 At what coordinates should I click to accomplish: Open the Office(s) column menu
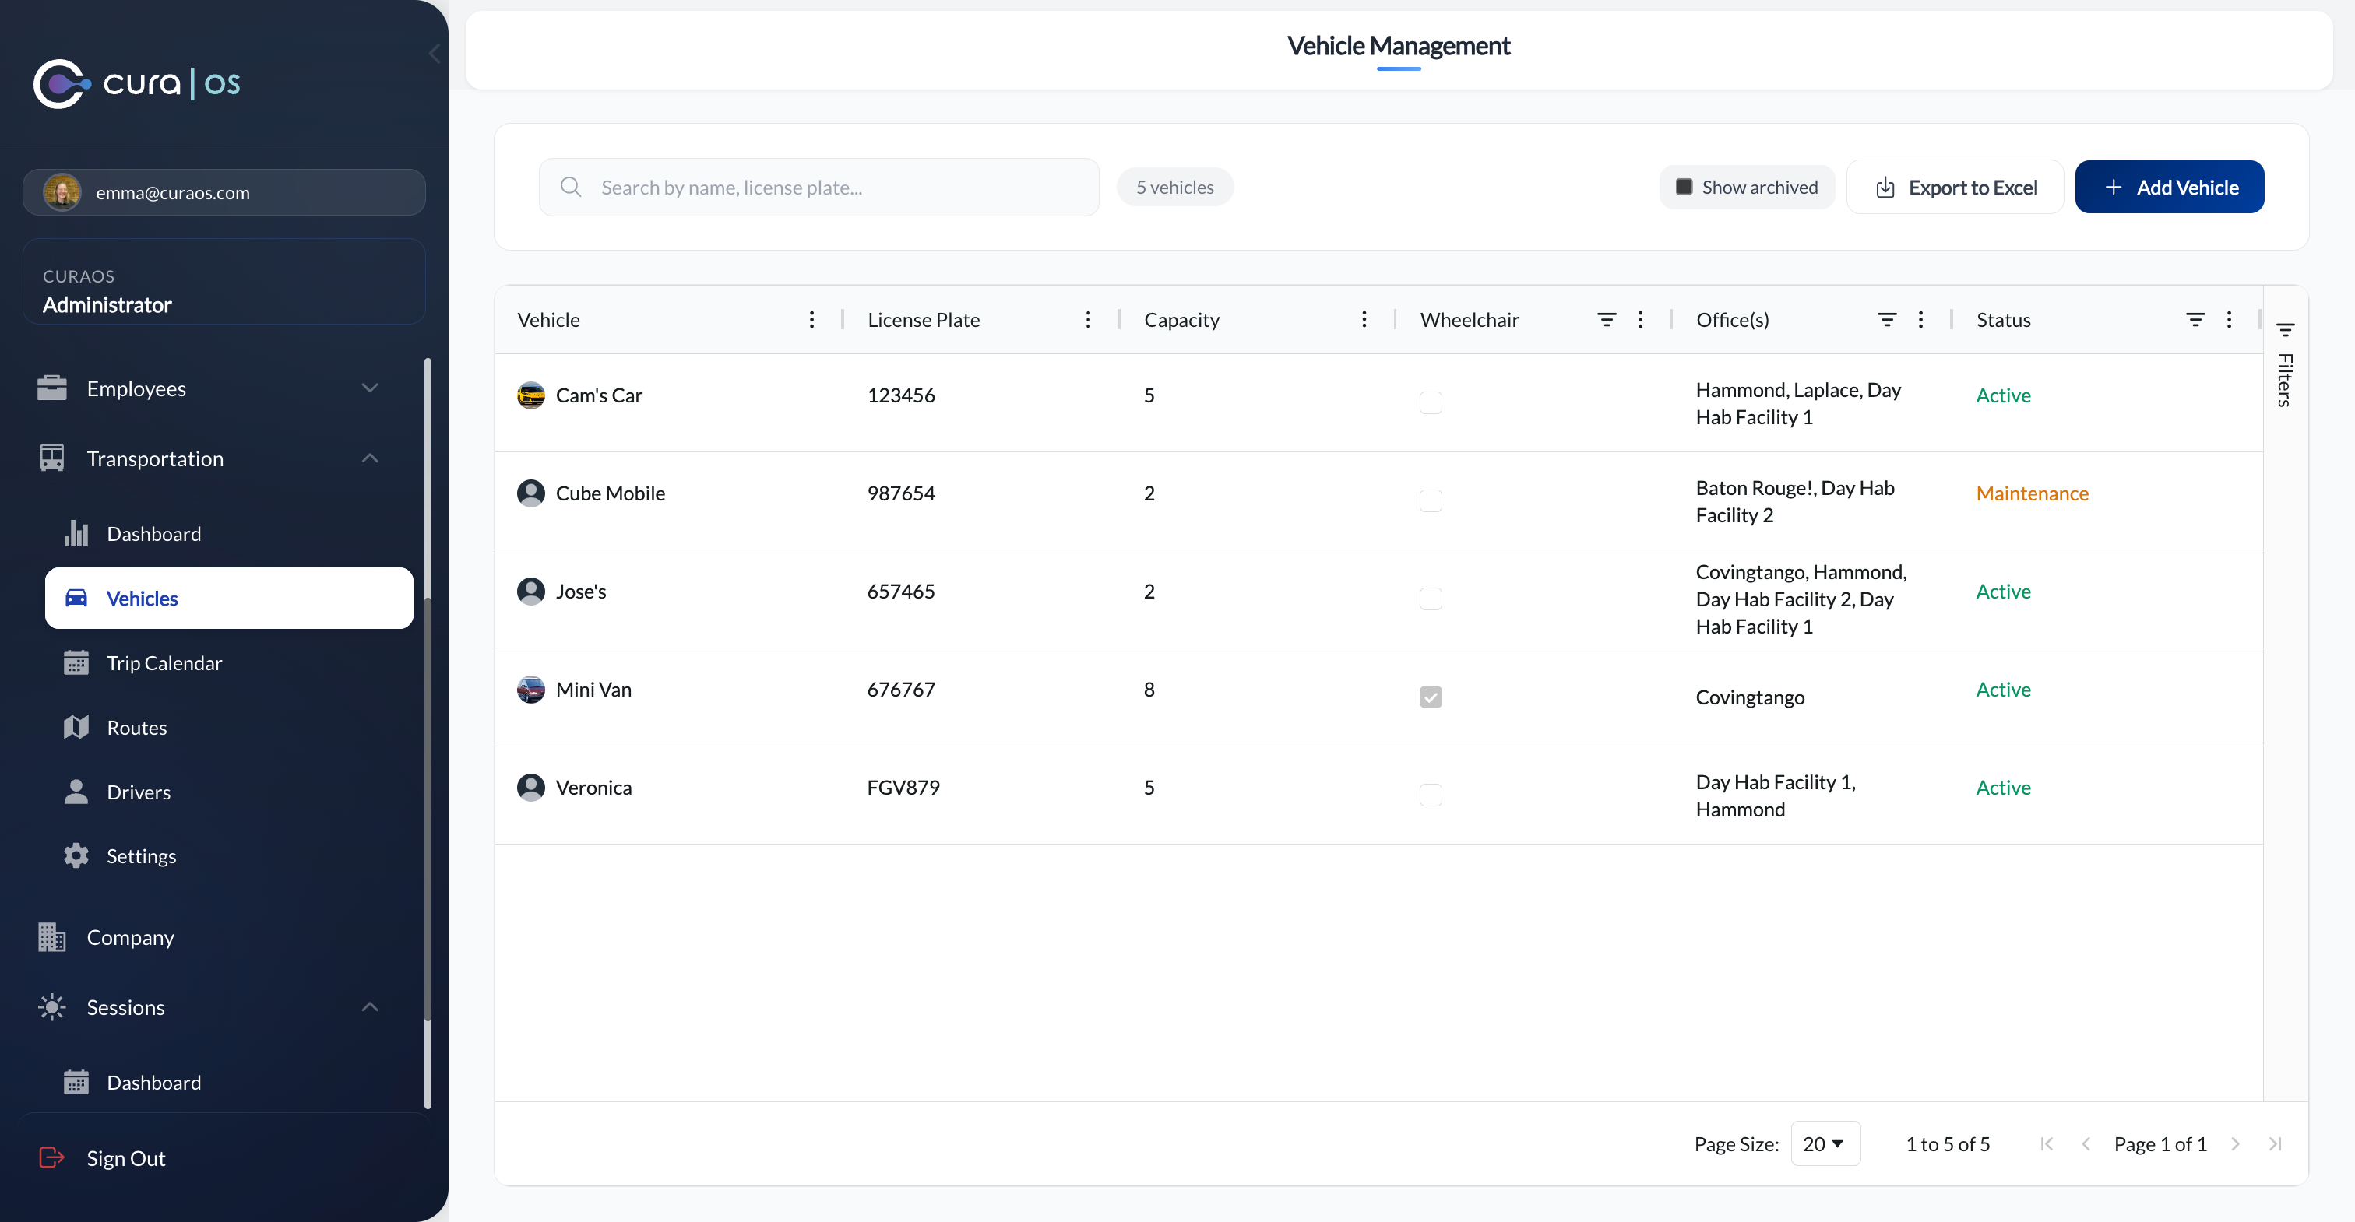[x=1920, y=319]
